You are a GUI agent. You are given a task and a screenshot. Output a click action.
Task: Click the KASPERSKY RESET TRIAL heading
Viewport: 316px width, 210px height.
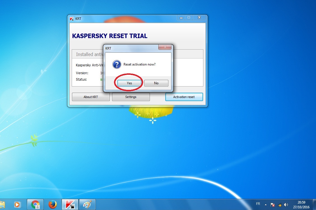(x=110, y=36)
